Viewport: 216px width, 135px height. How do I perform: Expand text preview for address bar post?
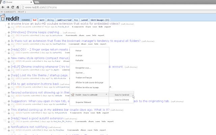point(13,113)
